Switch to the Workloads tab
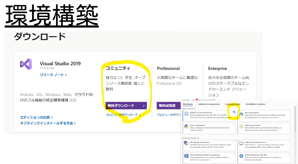Viewport: 298px width, 164px height. [x=188, y=104]
